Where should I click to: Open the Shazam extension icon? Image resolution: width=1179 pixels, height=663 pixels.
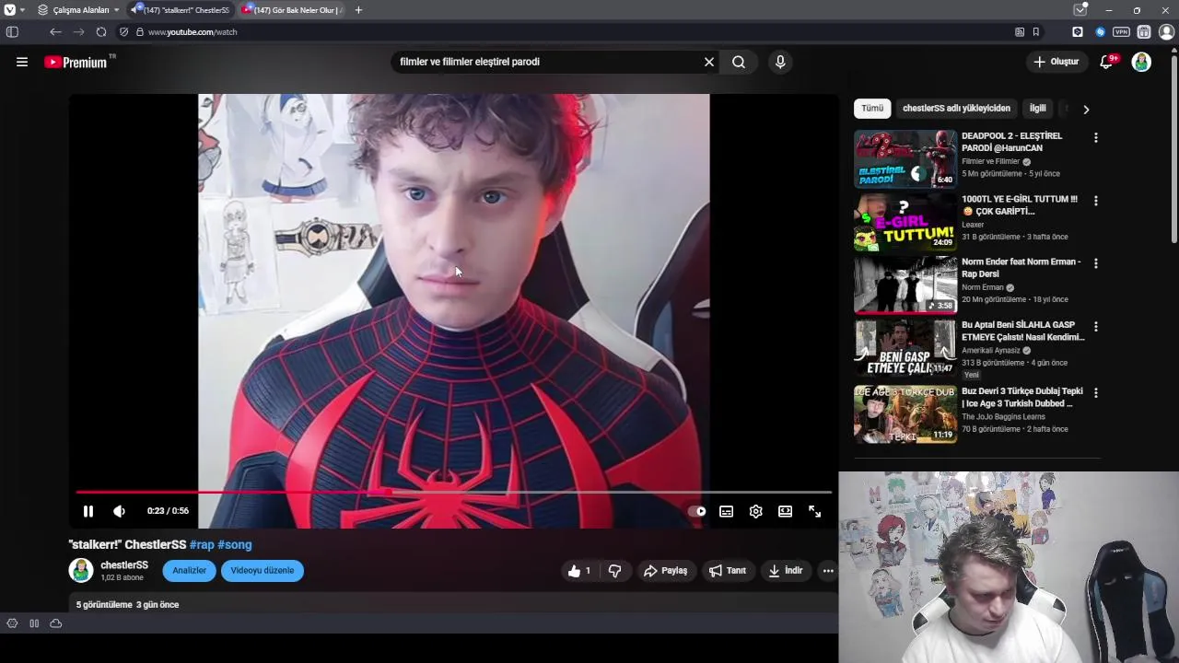point(1100,31)
